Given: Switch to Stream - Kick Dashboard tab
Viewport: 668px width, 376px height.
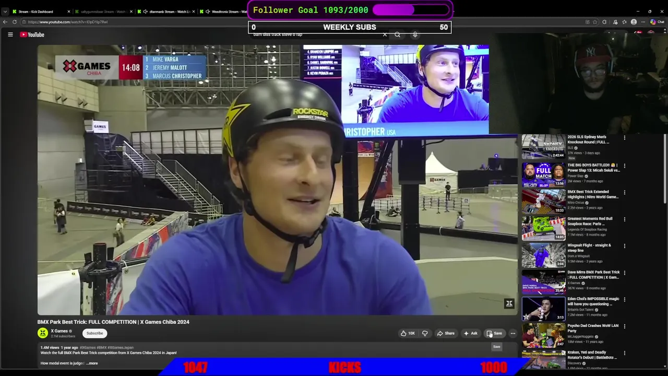Looking at the screenshot, I should pyautogui.click(x=35, y=11).
